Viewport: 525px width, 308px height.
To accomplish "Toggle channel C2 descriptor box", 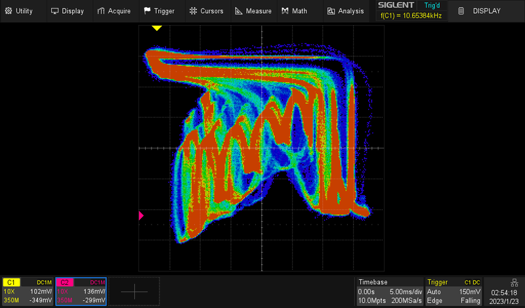I will [x=81, y=290].
